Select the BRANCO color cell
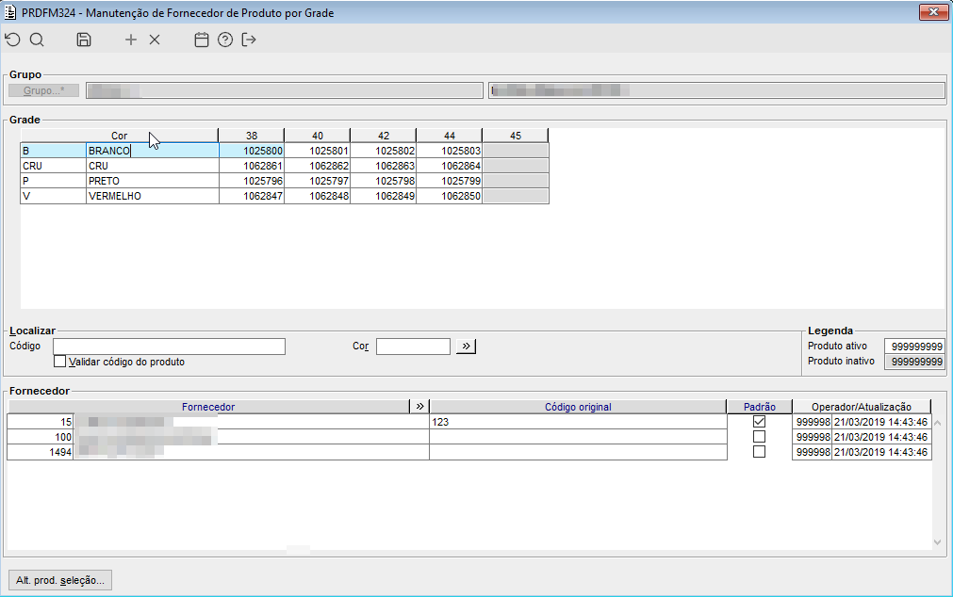The height and width of the screenshot is (597, 953). coord(153,151)
